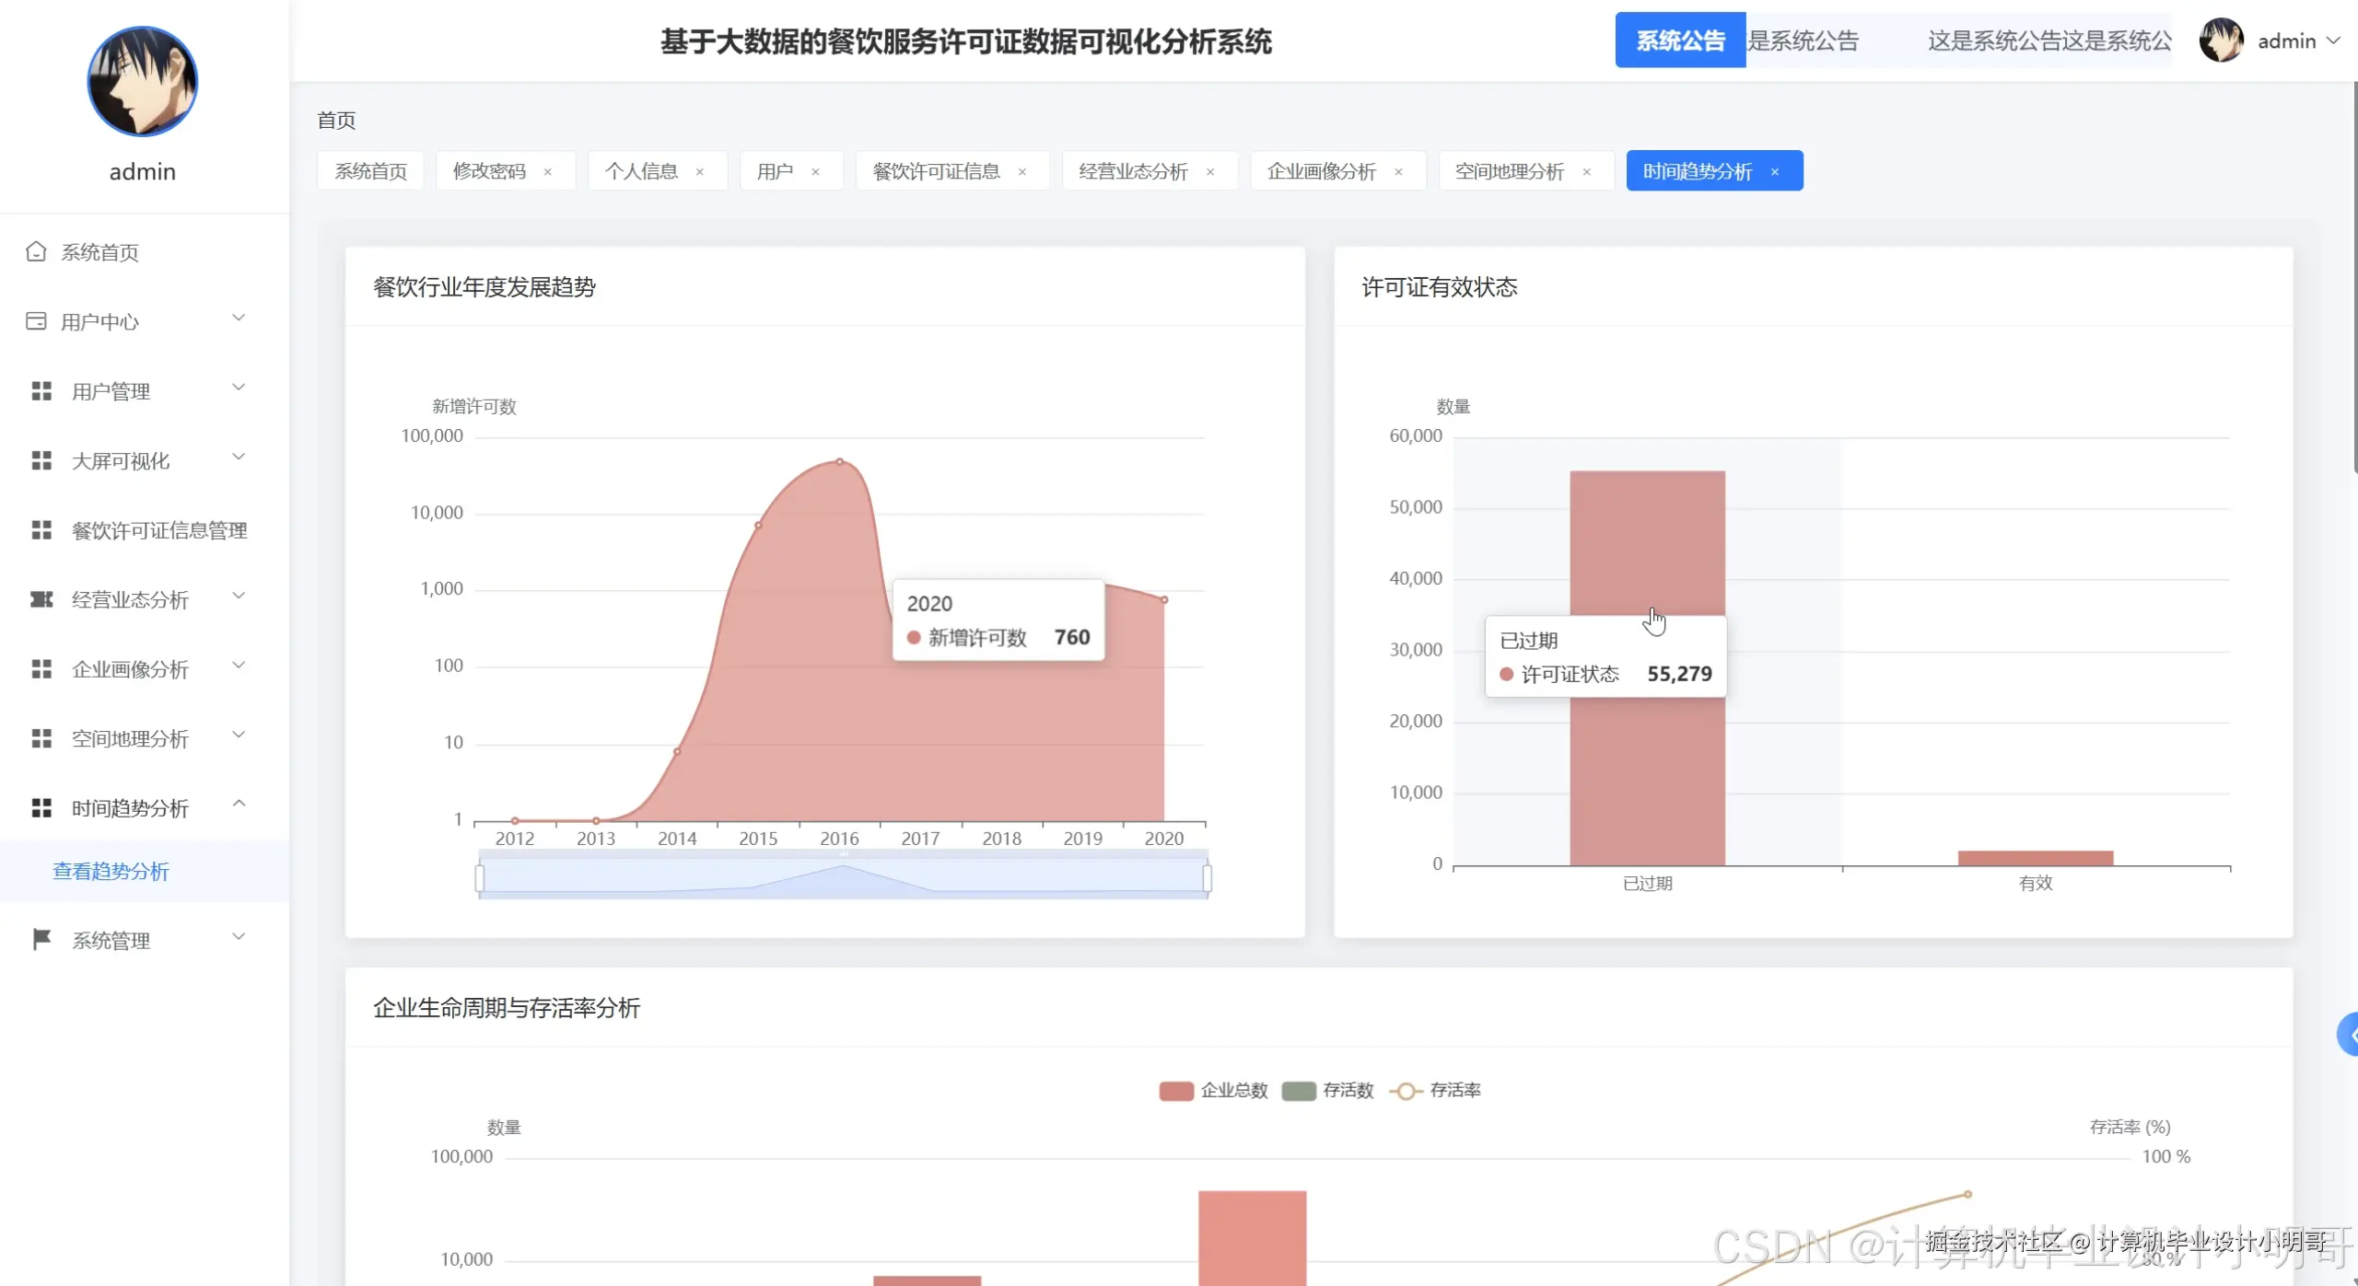Switch to the 餐饮许可证信息 tab
Viewport: 2358px width, 1286px height.
click(x=936, y=171)
